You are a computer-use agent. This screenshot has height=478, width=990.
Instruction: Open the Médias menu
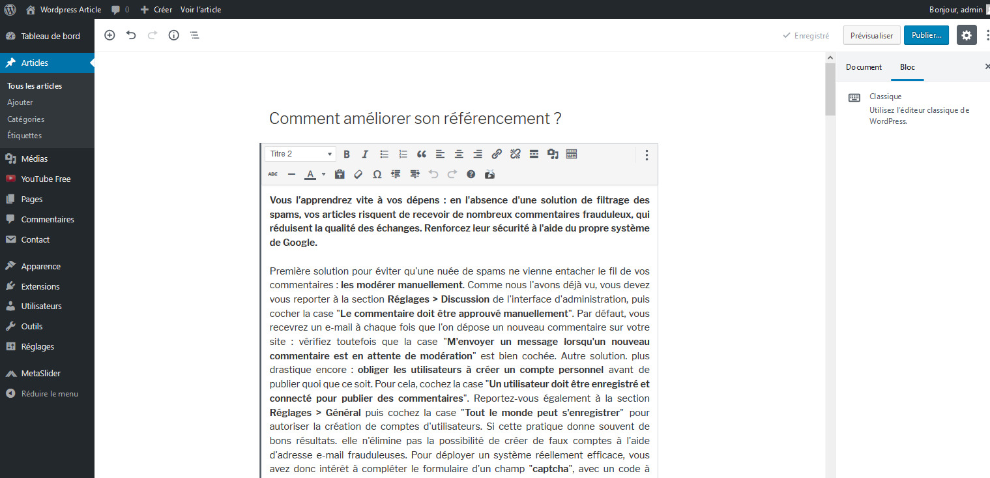47,158
